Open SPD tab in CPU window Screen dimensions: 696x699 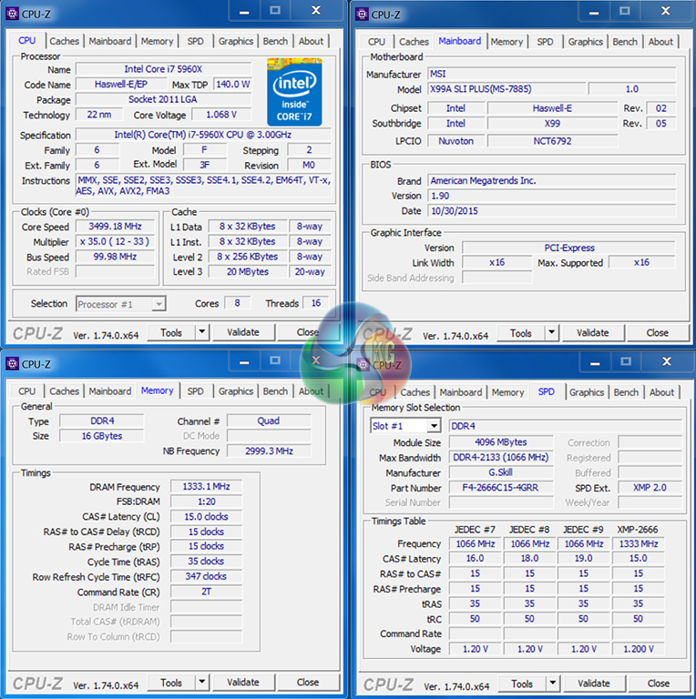tap(196, 41)
